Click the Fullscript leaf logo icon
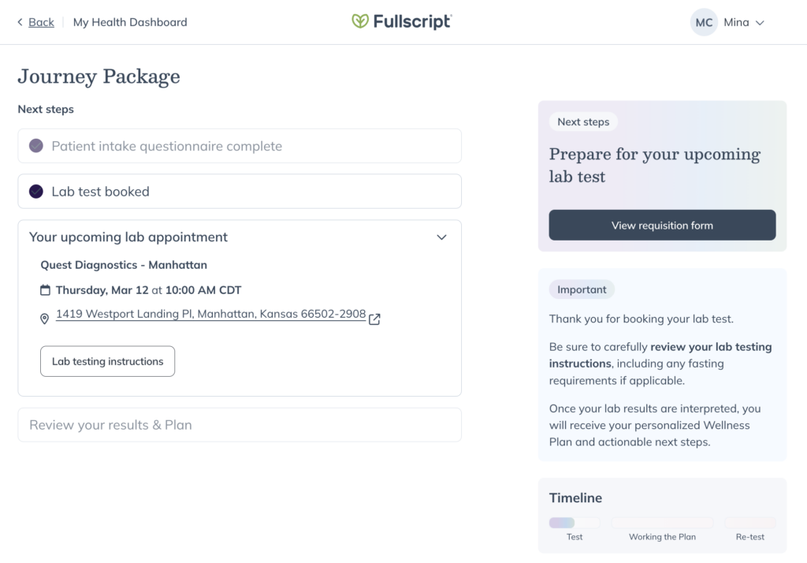The width and height of the screenshot is (807, 563). click(360, 22)
